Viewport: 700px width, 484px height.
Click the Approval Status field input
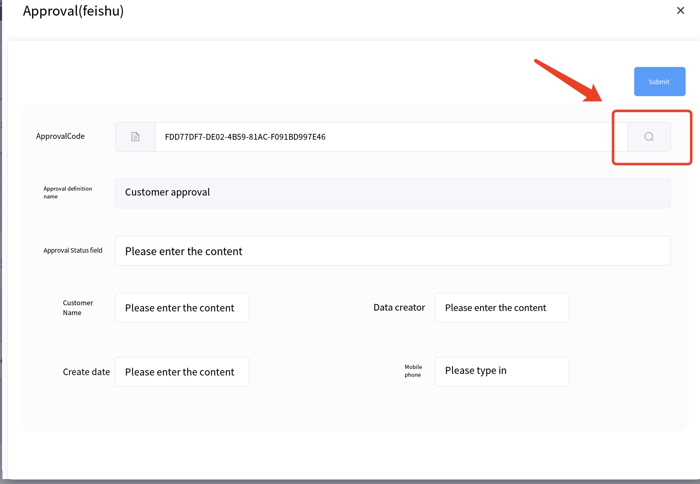pos(392,251)
